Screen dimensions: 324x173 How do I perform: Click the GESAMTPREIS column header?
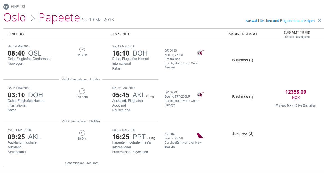pos(297,33)
